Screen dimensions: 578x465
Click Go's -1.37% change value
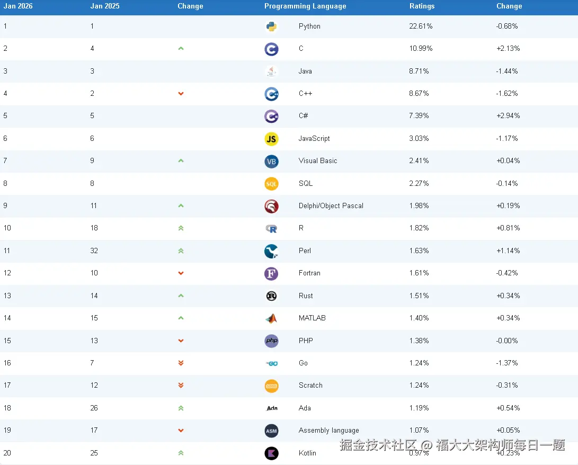point(507,363)
